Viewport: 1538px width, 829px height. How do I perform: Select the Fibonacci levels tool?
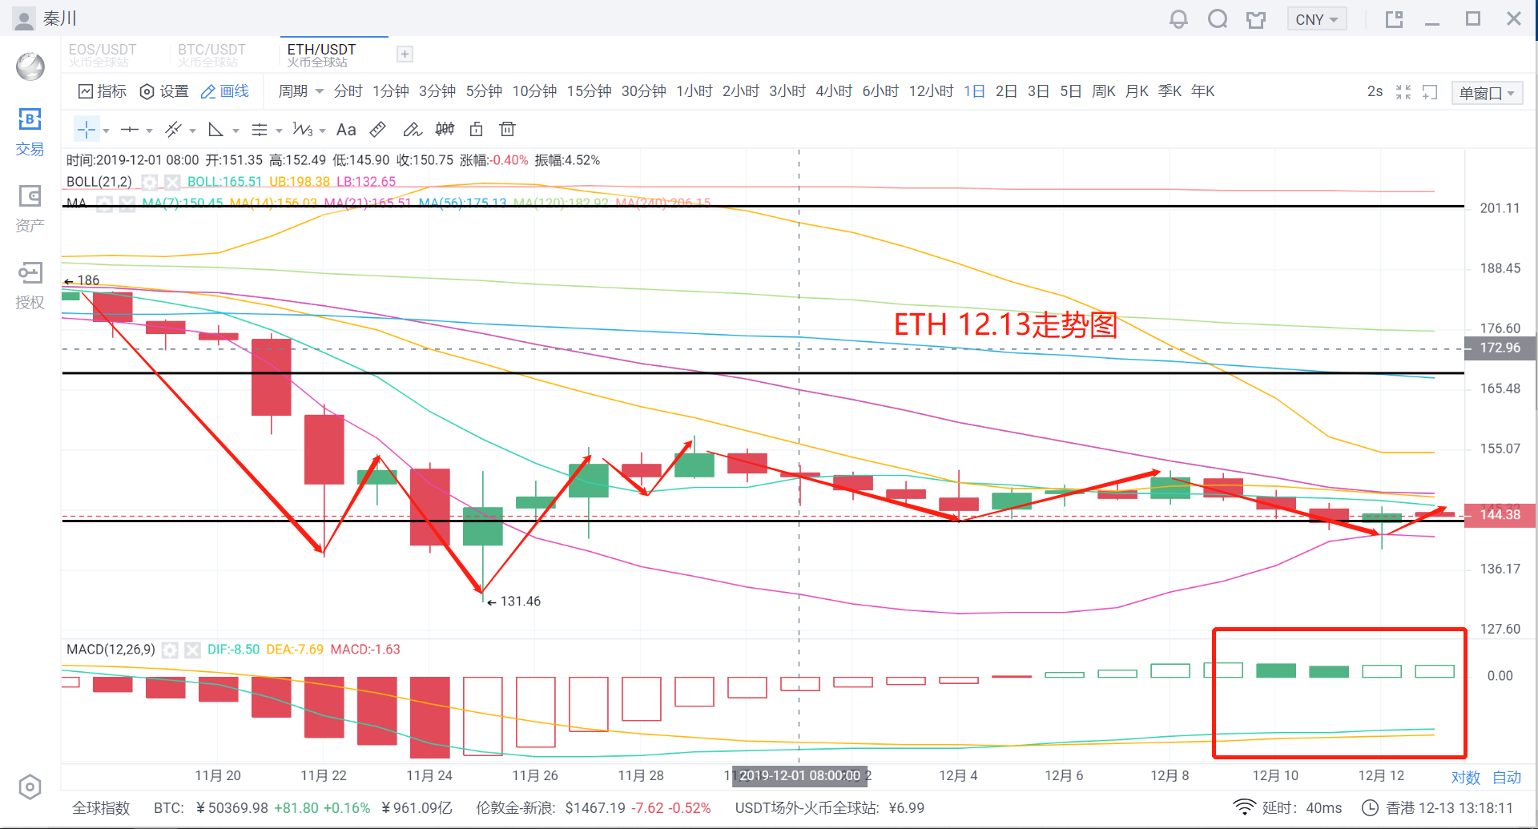pyautogui.click(x=260, y=129)
